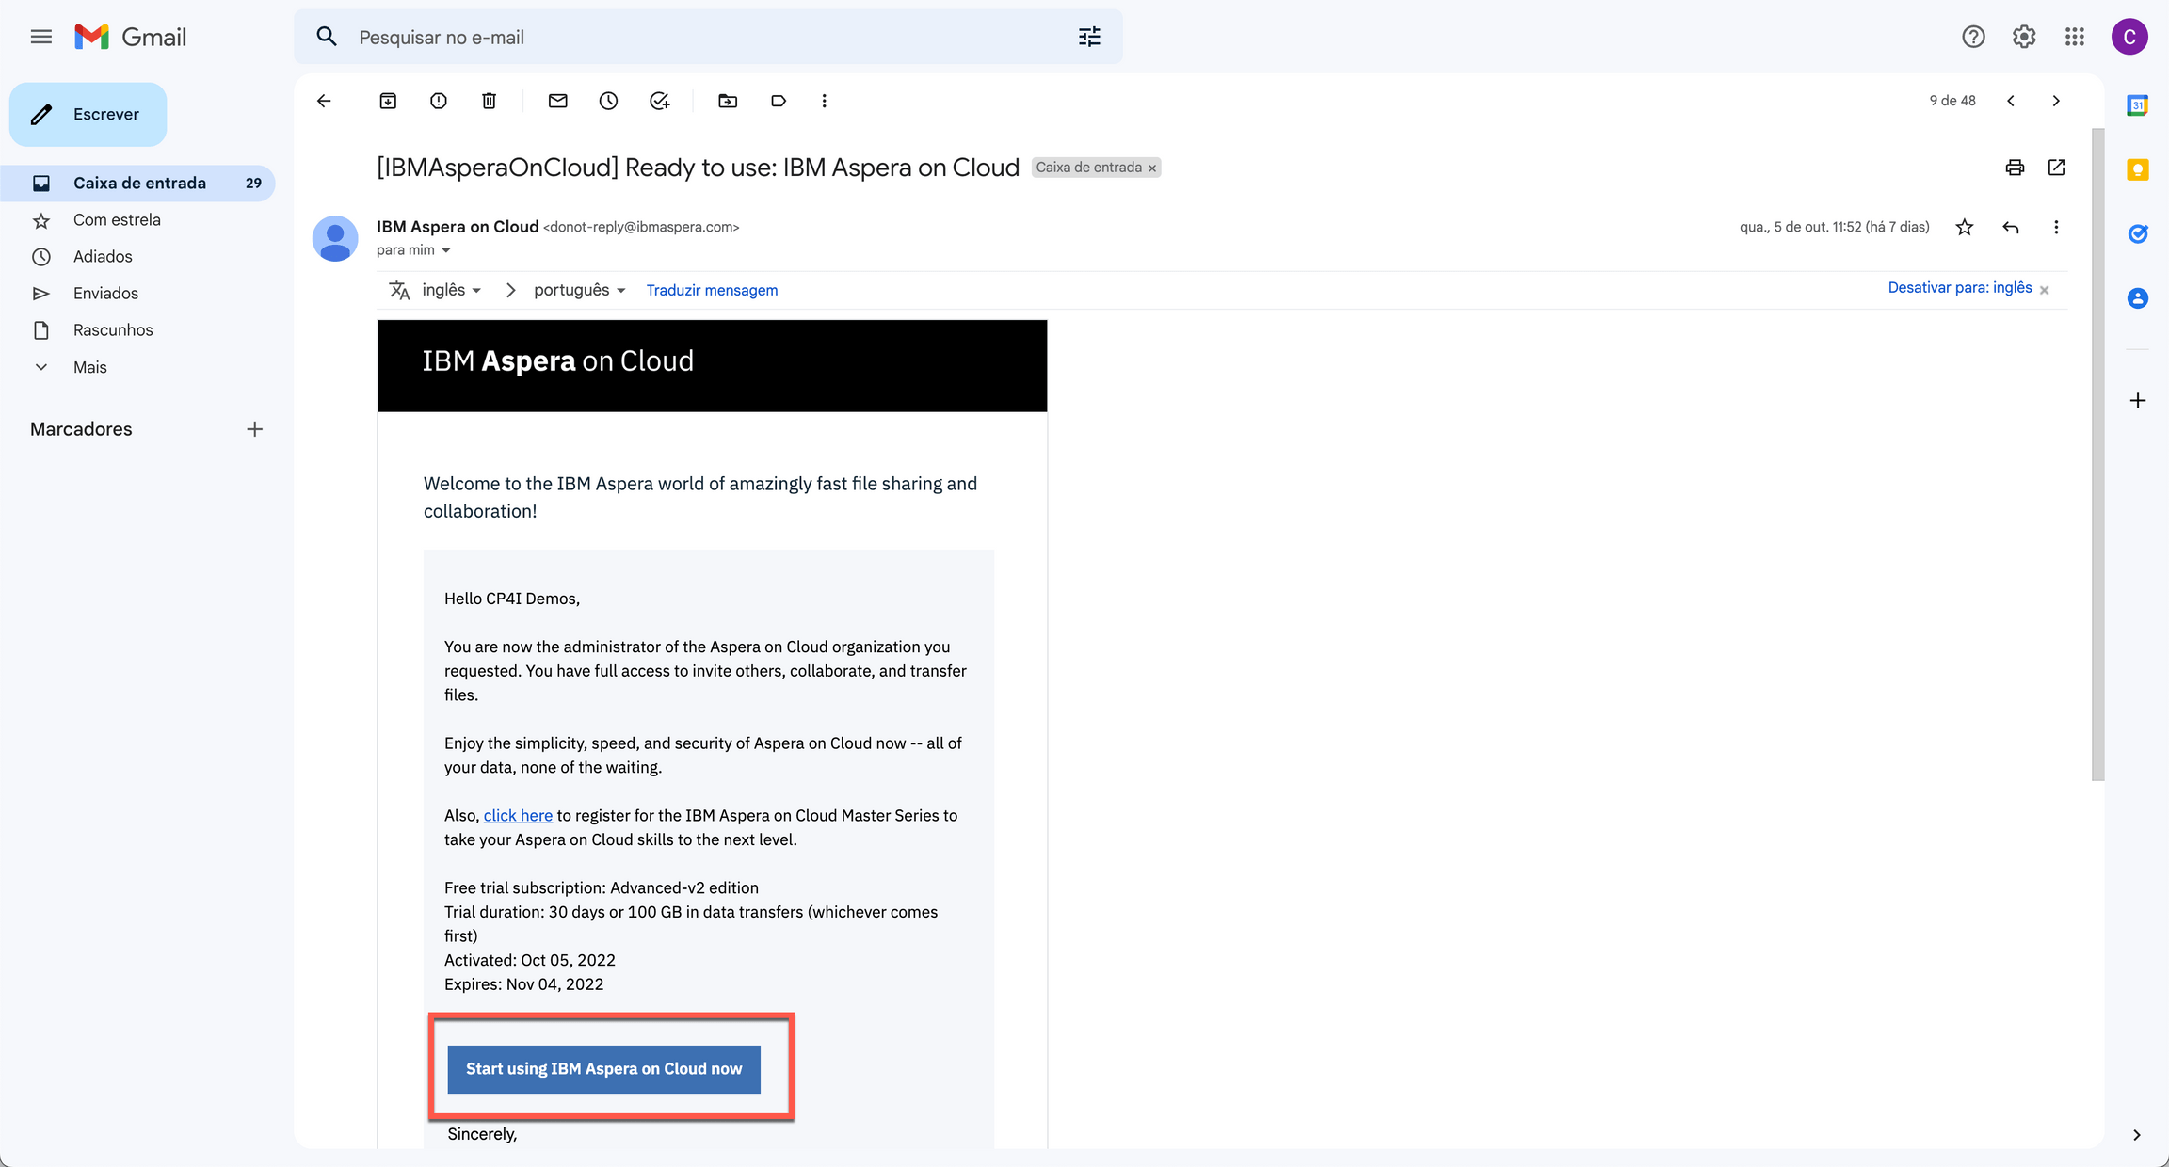This screenshot has height=1167, width=2169.
Task: Print the email
Action: click(x=2014, y=167)
